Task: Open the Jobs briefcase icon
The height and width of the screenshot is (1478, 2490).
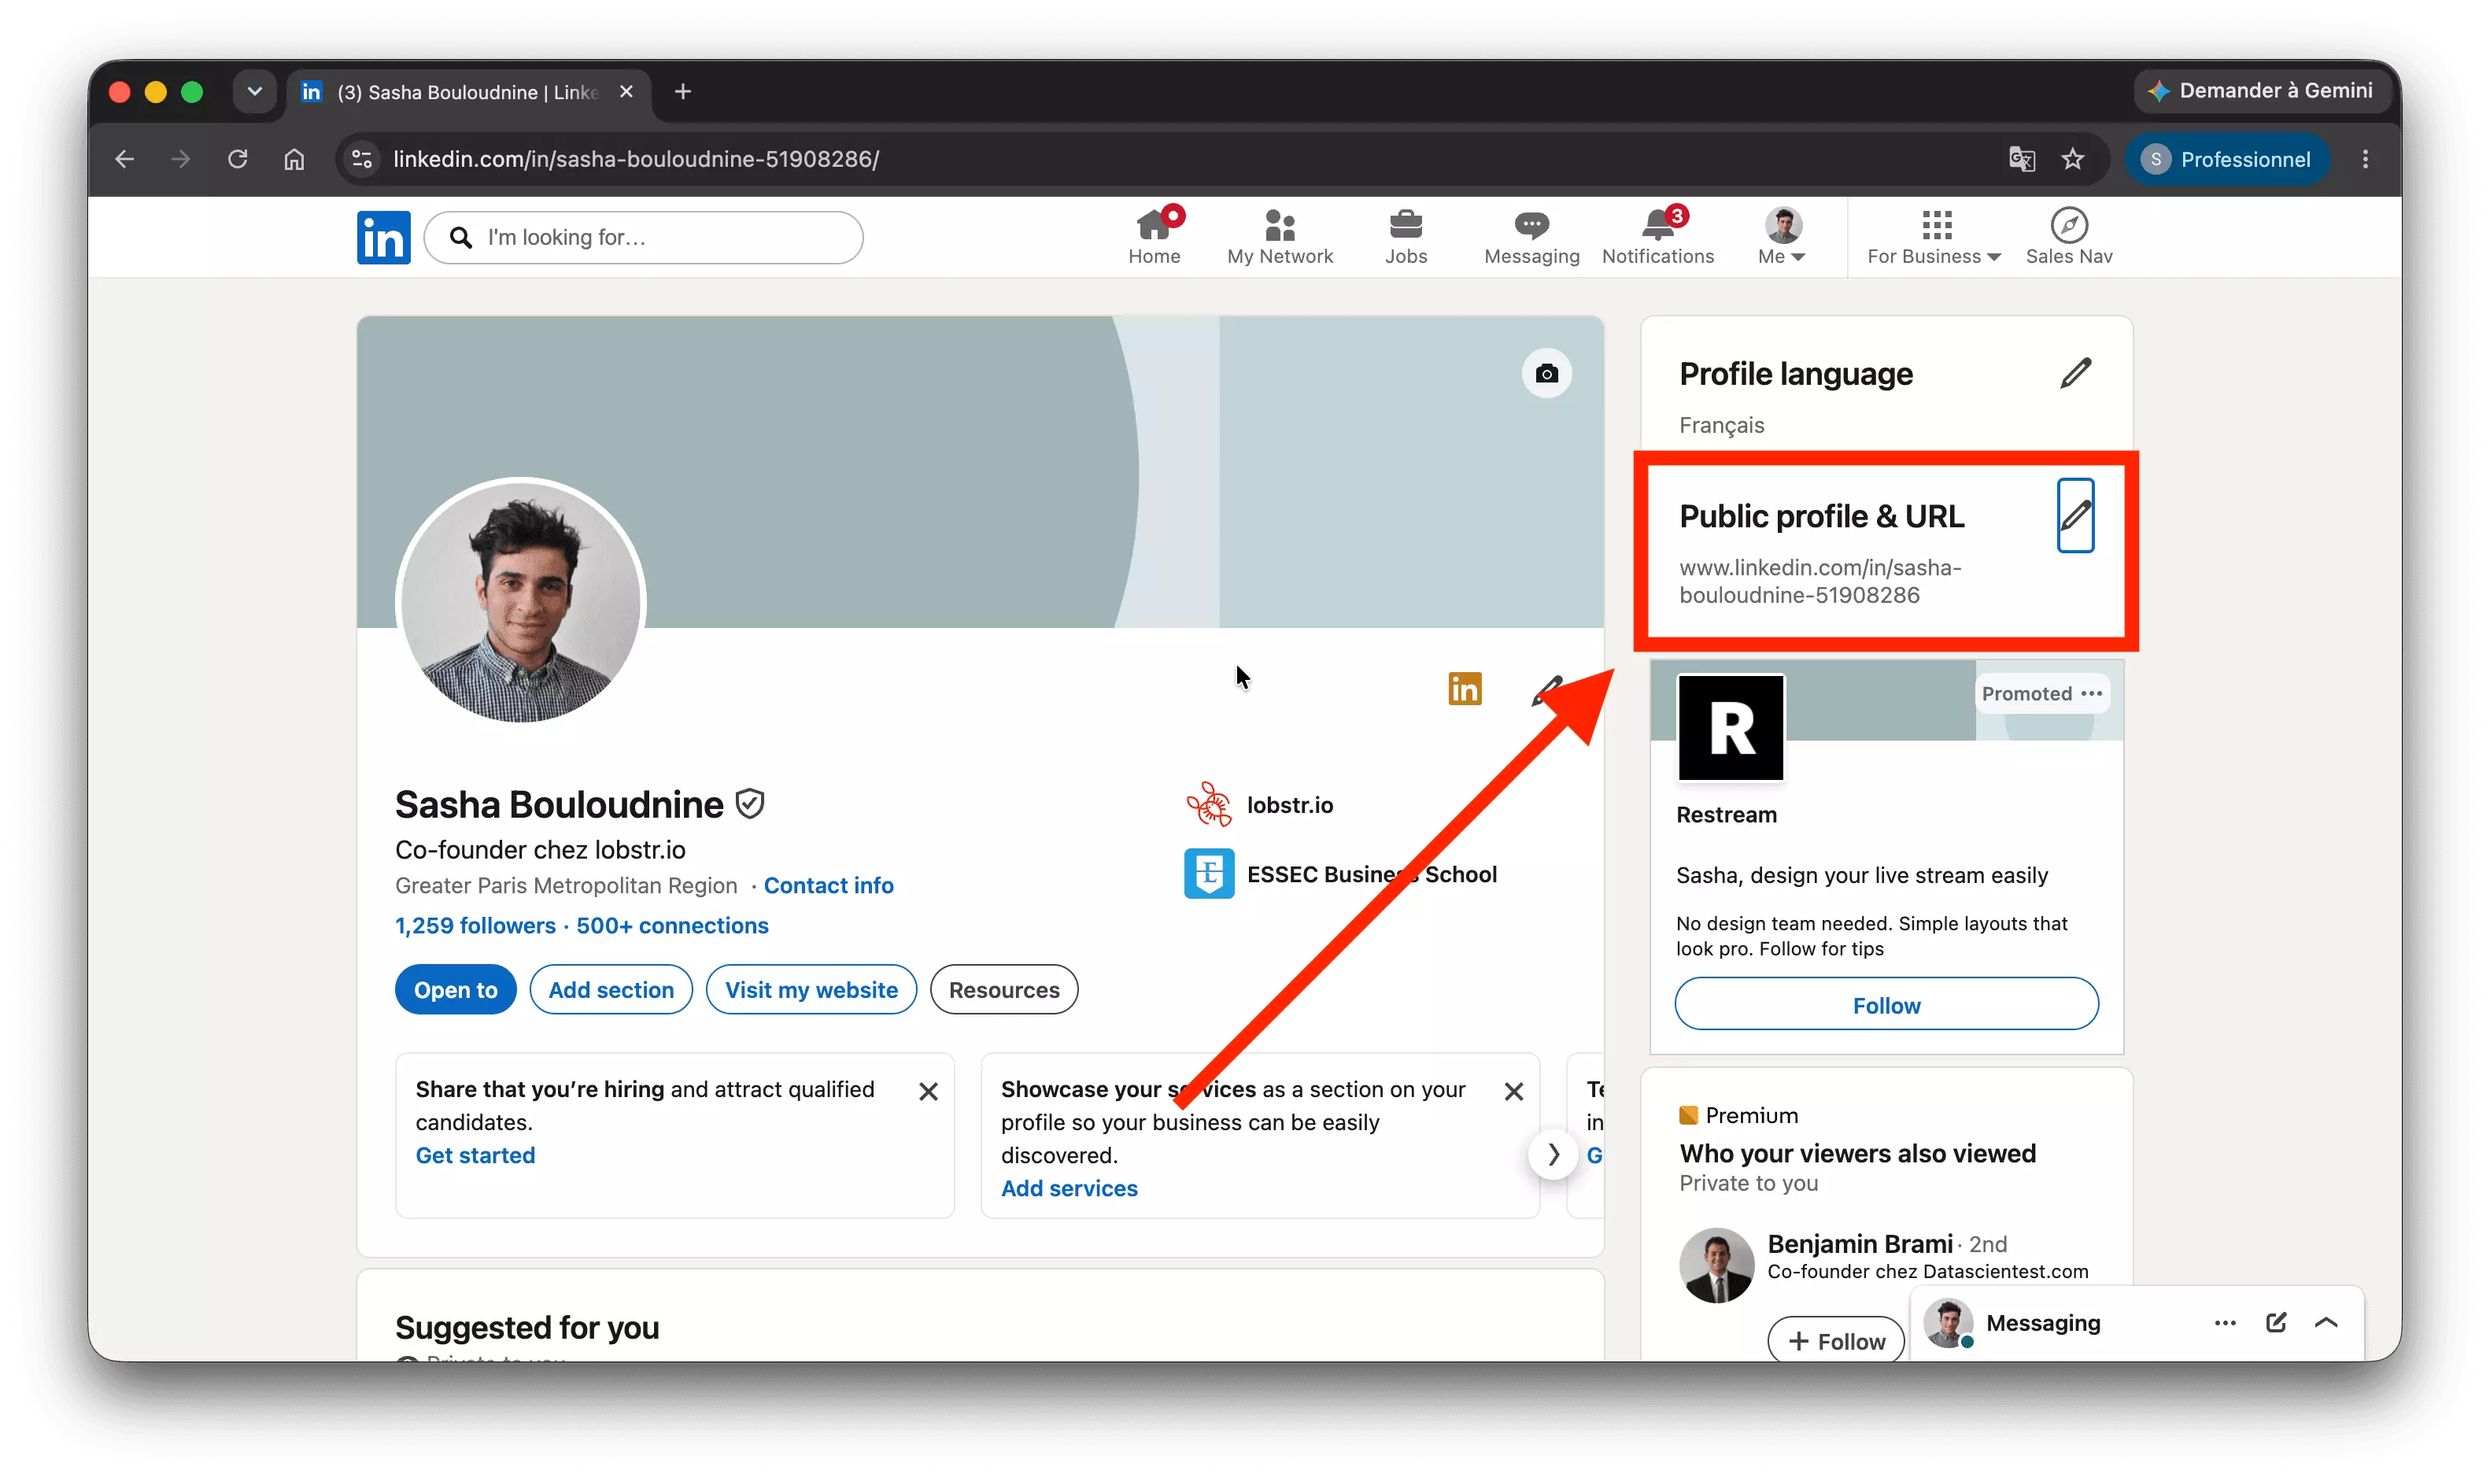Action: (x=1406, y=237)
